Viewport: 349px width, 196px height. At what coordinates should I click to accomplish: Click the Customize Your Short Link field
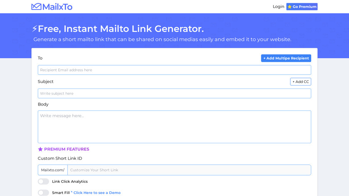click(189, 170)
